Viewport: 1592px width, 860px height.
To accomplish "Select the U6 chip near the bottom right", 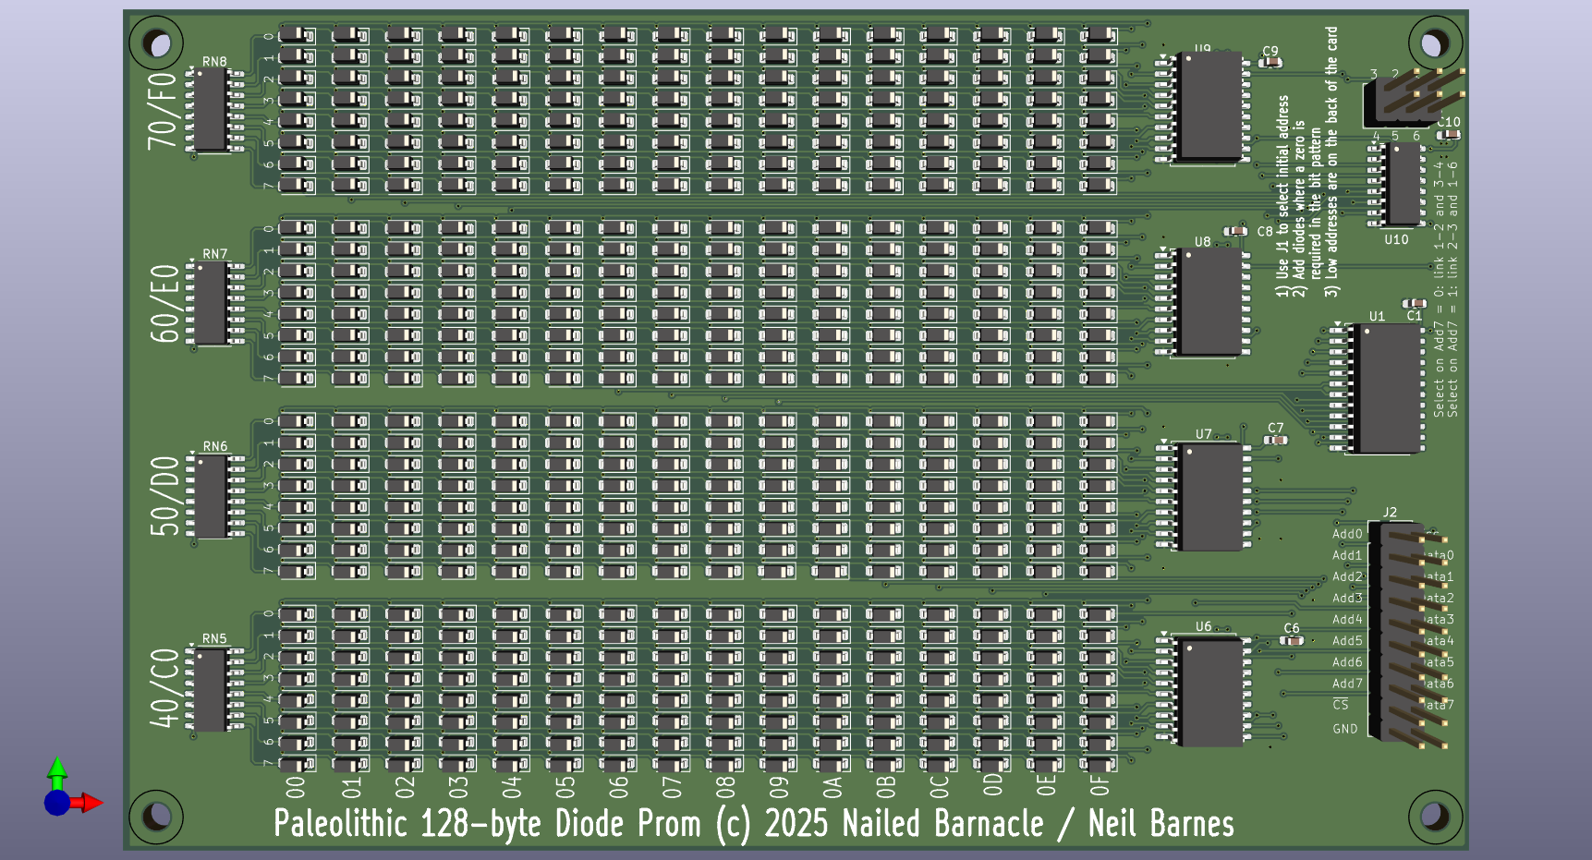I will [x=1211, y=692].
